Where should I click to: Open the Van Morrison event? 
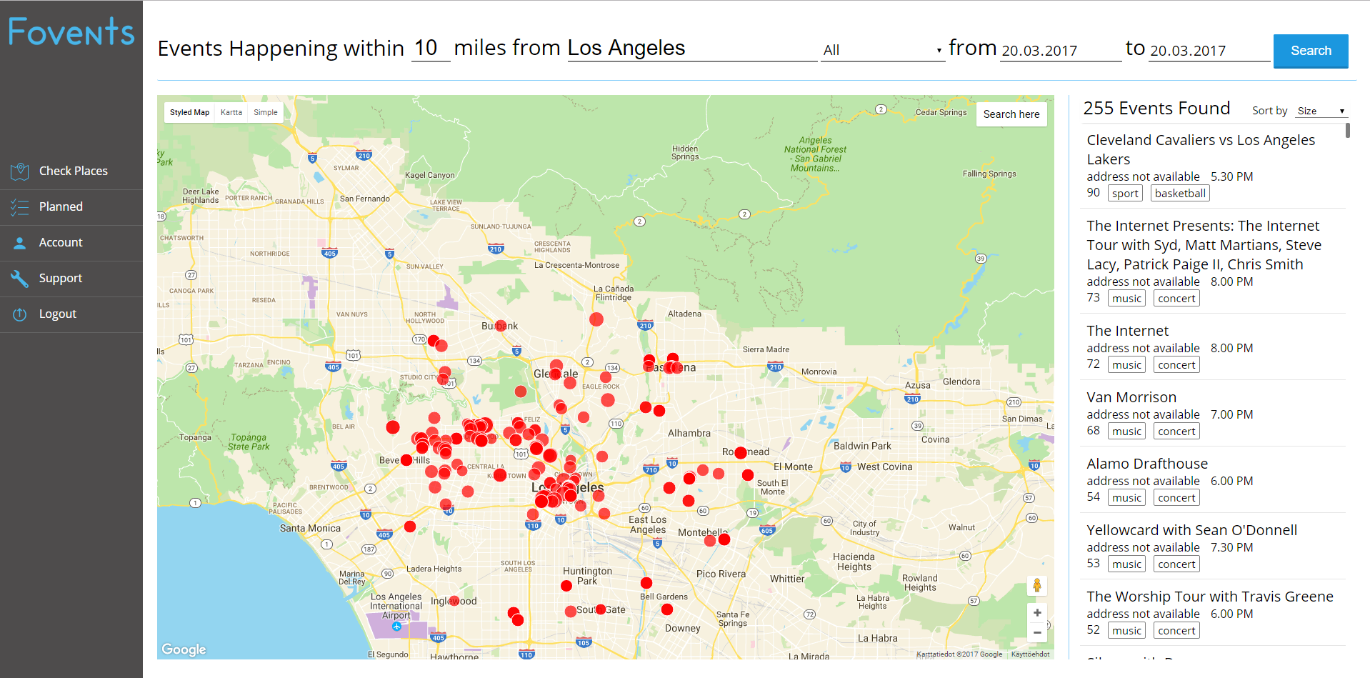pyautogui.click(x=1131, y=397)
